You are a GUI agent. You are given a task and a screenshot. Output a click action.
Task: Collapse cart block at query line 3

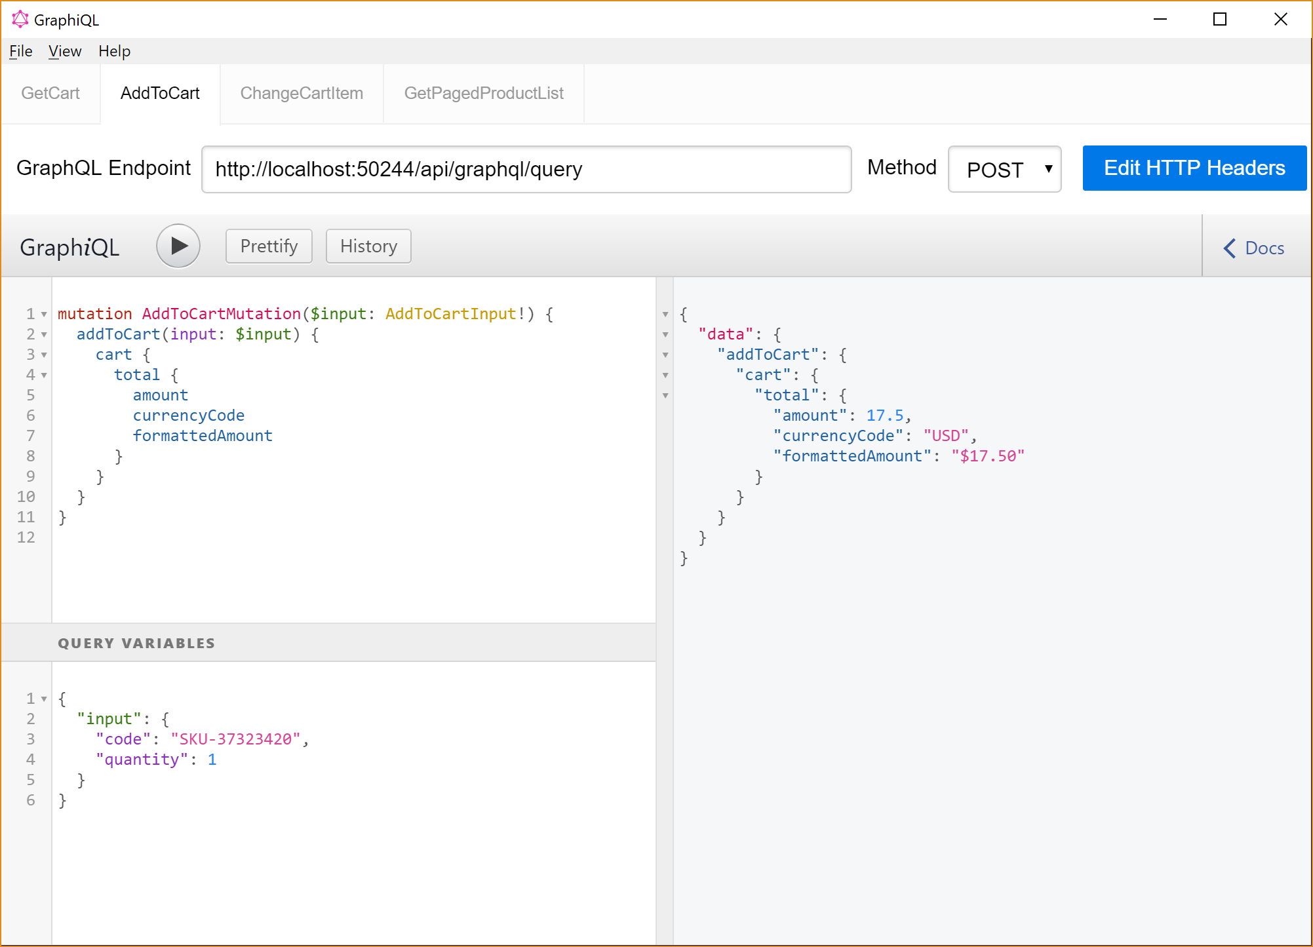point(44,355)
